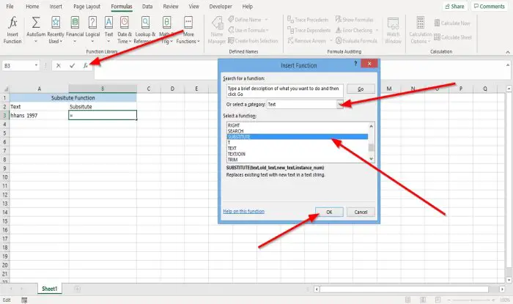Switch to the Review tab

pos(171,6)
